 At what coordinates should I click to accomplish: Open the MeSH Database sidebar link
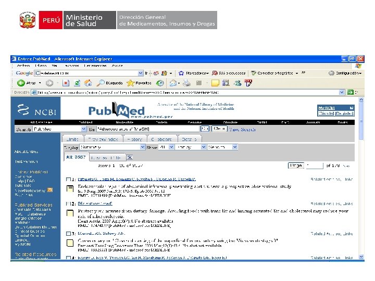30,214
